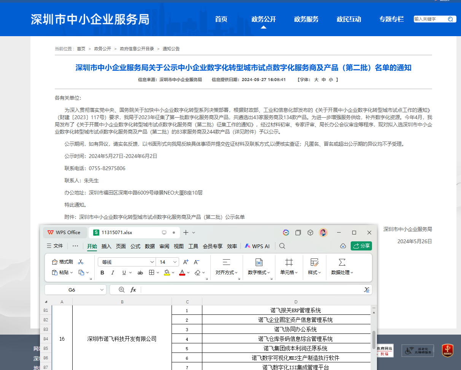Switch to the 视图 ribbon tab
The width and height of the screenshot is (461, 370).
tap(179, 246)
